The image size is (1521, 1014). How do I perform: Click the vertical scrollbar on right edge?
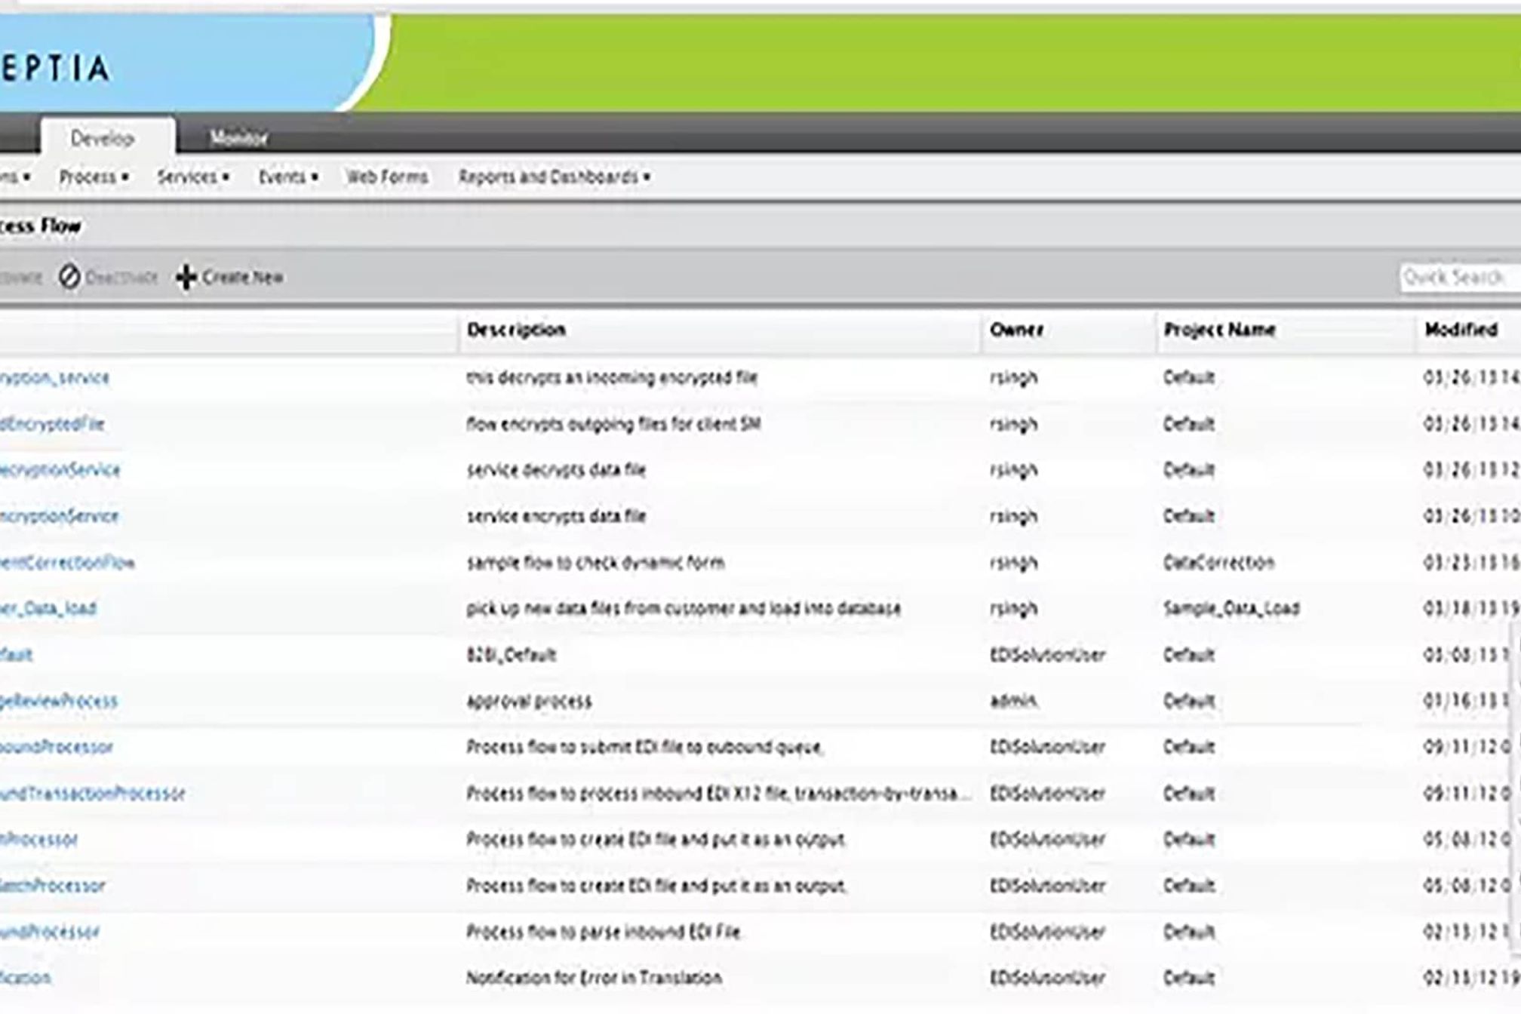[1516, 785]
